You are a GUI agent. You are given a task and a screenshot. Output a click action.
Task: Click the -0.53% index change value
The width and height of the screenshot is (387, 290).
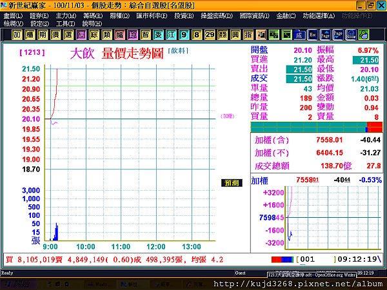tap(370, 180)
